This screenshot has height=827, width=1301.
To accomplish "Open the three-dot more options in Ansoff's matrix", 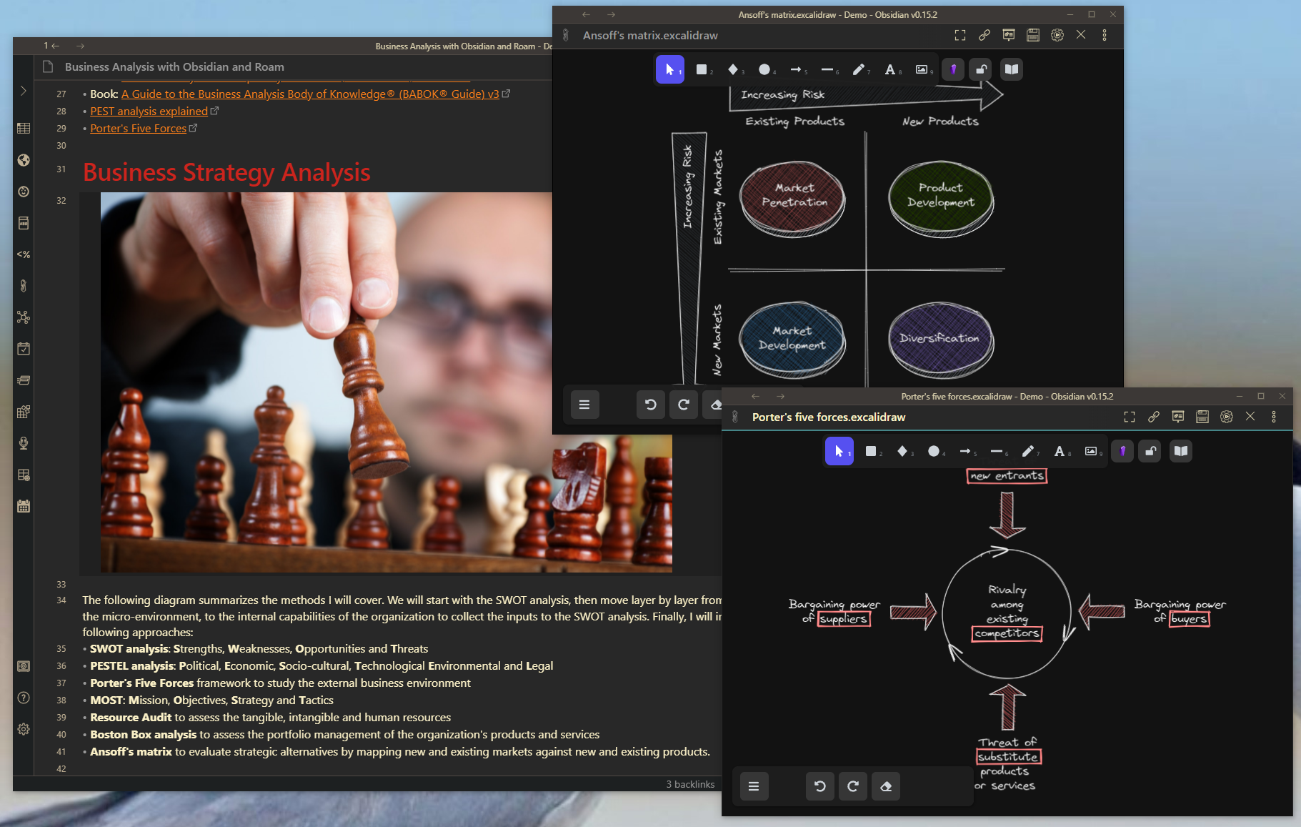I will [1105, 35].
